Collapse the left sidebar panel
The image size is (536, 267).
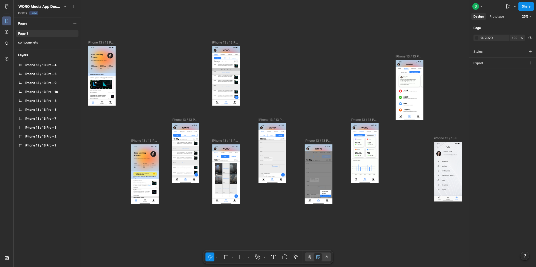point(74,6)
